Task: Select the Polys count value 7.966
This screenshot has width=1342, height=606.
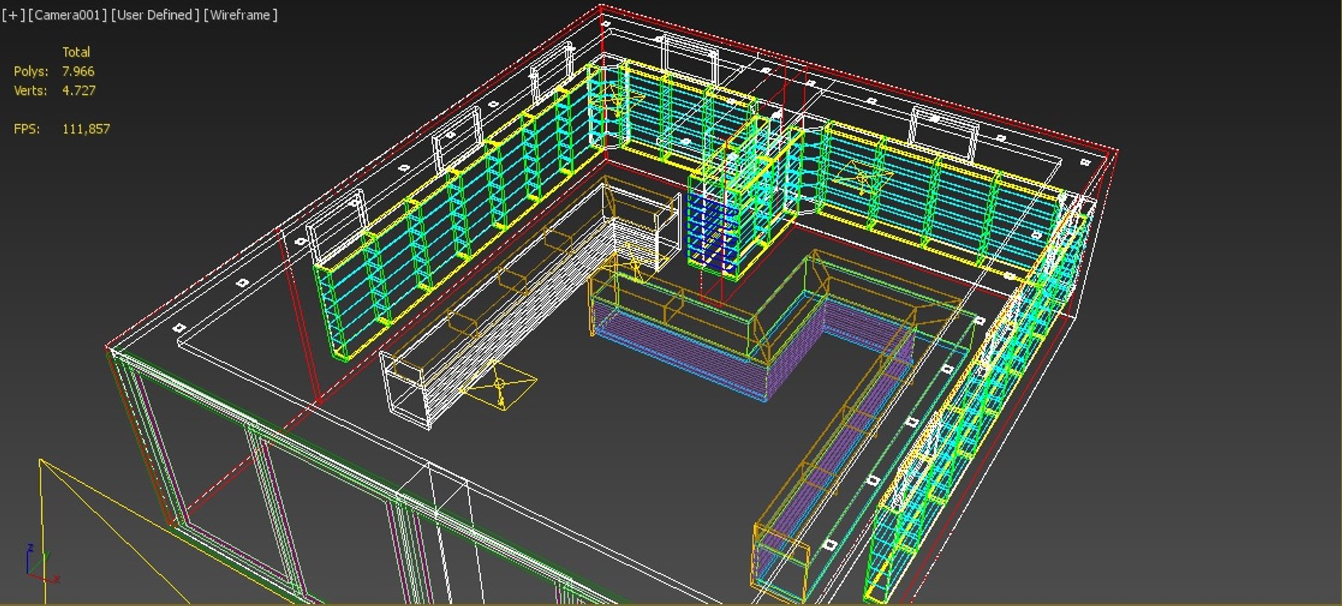Action: point(78,71)
